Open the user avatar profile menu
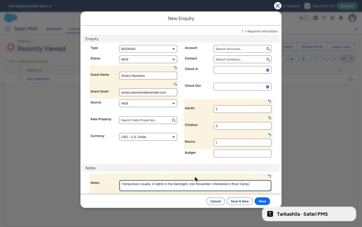 353,18
